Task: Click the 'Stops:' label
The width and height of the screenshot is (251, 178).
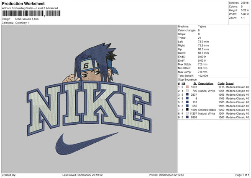Action: pyautogui.click(x=182, y=34)
